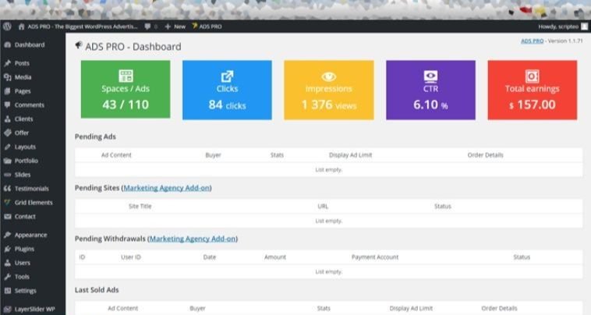This screenshot has width=591, height=315.
Task: Click the 'Site Title' column header
Action: [x=140, y=206]
